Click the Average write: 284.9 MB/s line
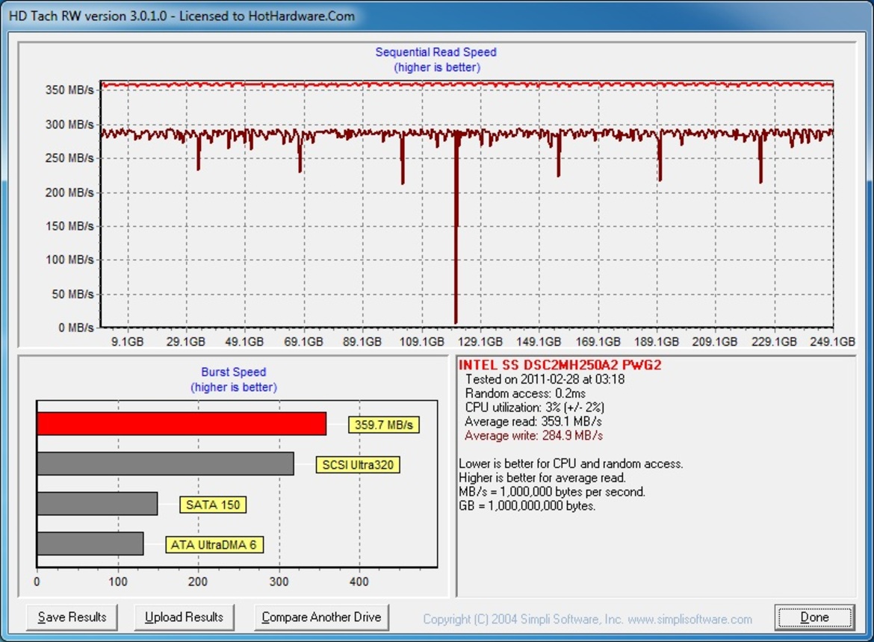The width and height of the screenshot is (874, 642). point(533,435)
